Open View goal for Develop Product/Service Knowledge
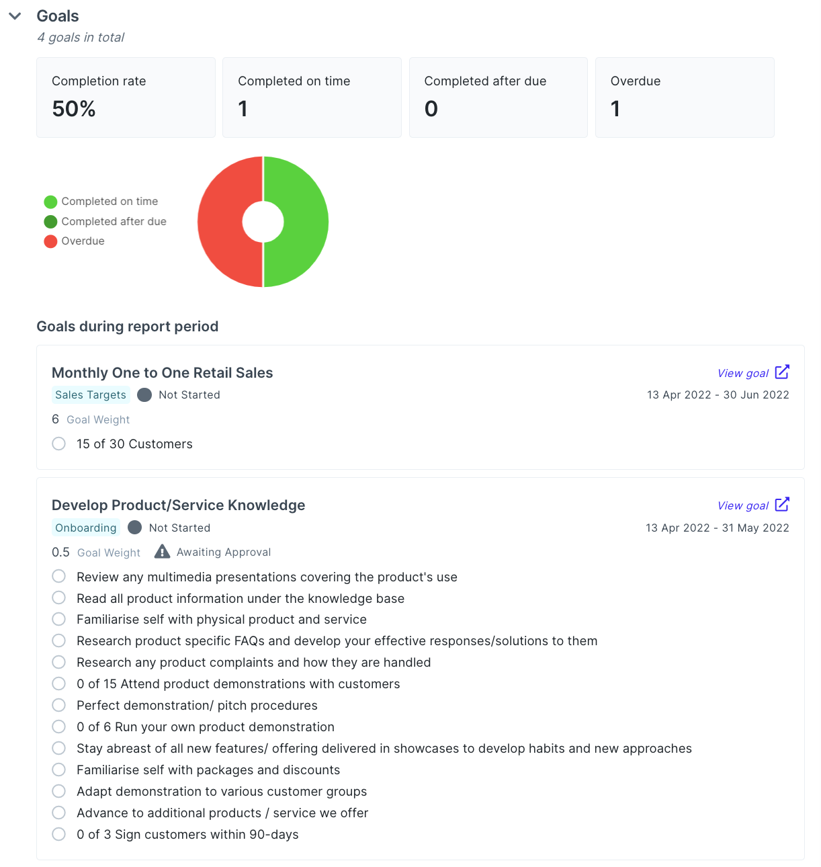The image size is (821, 867). [x=742, y=505]
